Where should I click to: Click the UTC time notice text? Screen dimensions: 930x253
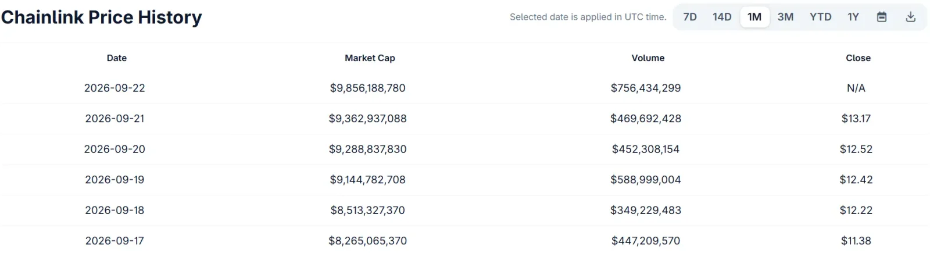(588, 17)
